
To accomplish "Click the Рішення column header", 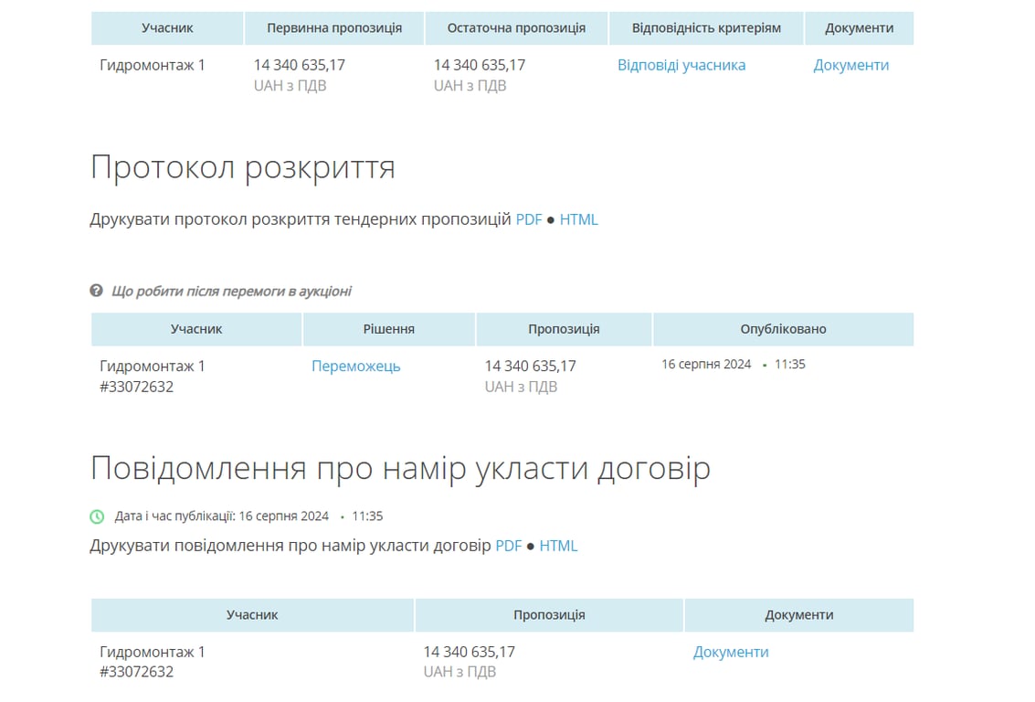I will 388,328.
